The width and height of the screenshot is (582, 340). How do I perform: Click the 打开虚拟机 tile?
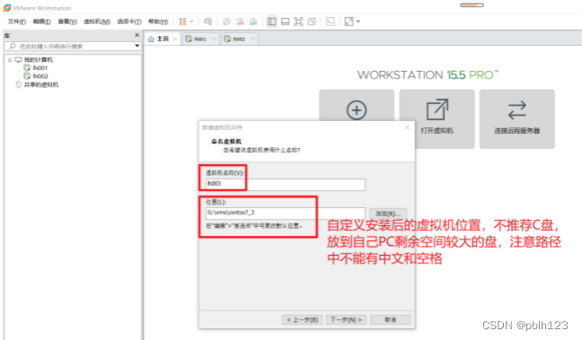pyautogui.click(x=436, y=118)
